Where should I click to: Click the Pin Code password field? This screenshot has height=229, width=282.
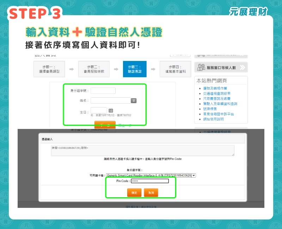pyautogui.click(x=150, y=181)
